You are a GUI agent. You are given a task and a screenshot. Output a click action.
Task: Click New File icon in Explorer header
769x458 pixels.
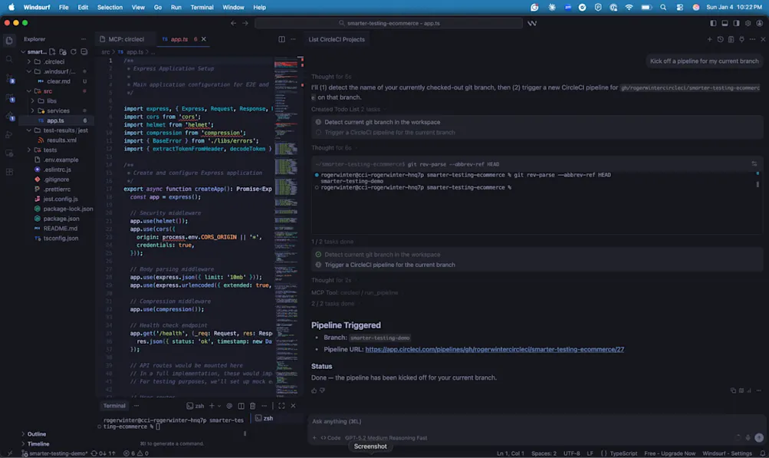[x=52, y=51]
